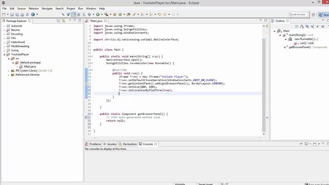
Task: Collapse the src folder node
Action: [9, 59]
